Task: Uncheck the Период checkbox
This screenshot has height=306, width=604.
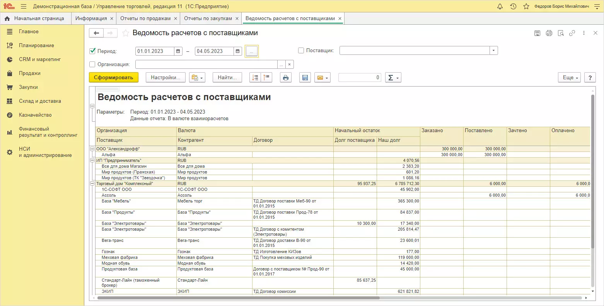Action: [92, 51]
